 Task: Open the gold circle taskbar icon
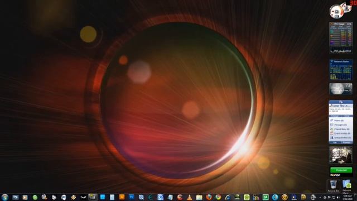click(284, 197)
